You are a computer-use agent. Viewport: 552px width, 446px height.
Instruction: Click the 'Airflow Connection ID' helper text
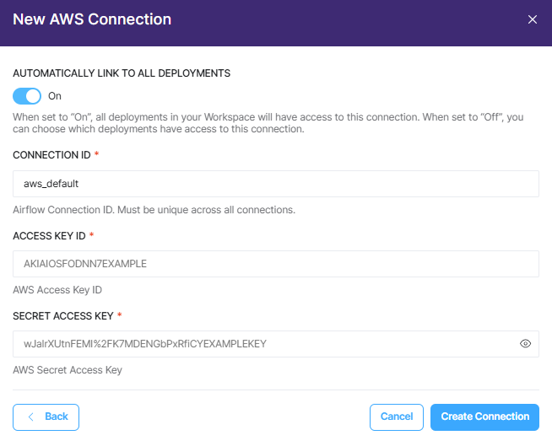[x=154, y=210]
